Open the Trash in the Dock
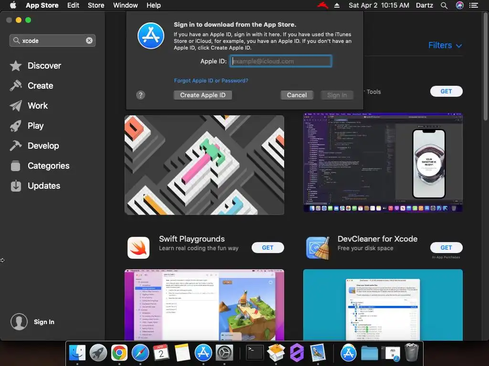489x366 pixels. coord(412,352)
